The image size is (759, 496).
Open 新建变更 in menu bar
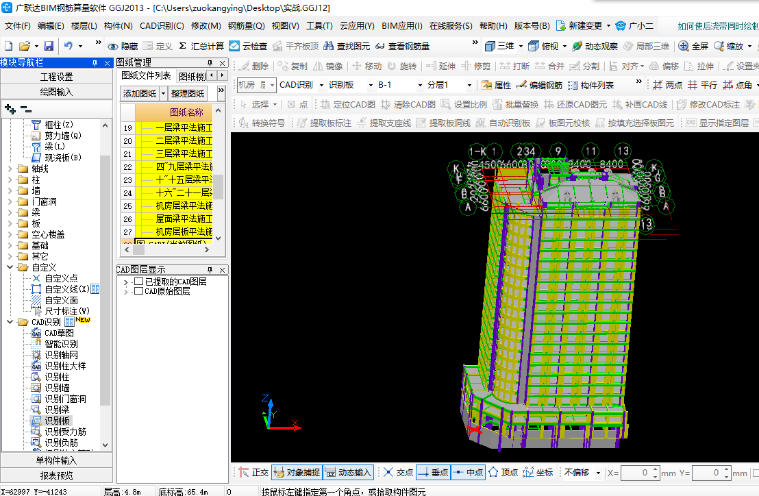(579, 25)
